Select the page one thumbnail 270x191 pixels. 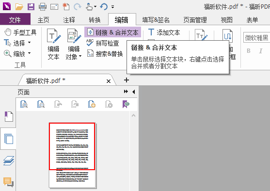tap(72, 155)
